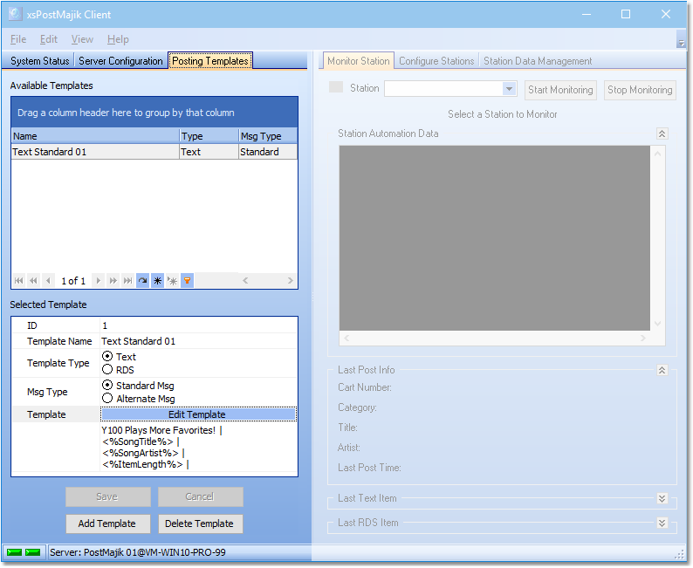The width and height of the screenshot is (693, 568).
Task: Click the automation data scroll up arrow
Action: pos(657,154)
